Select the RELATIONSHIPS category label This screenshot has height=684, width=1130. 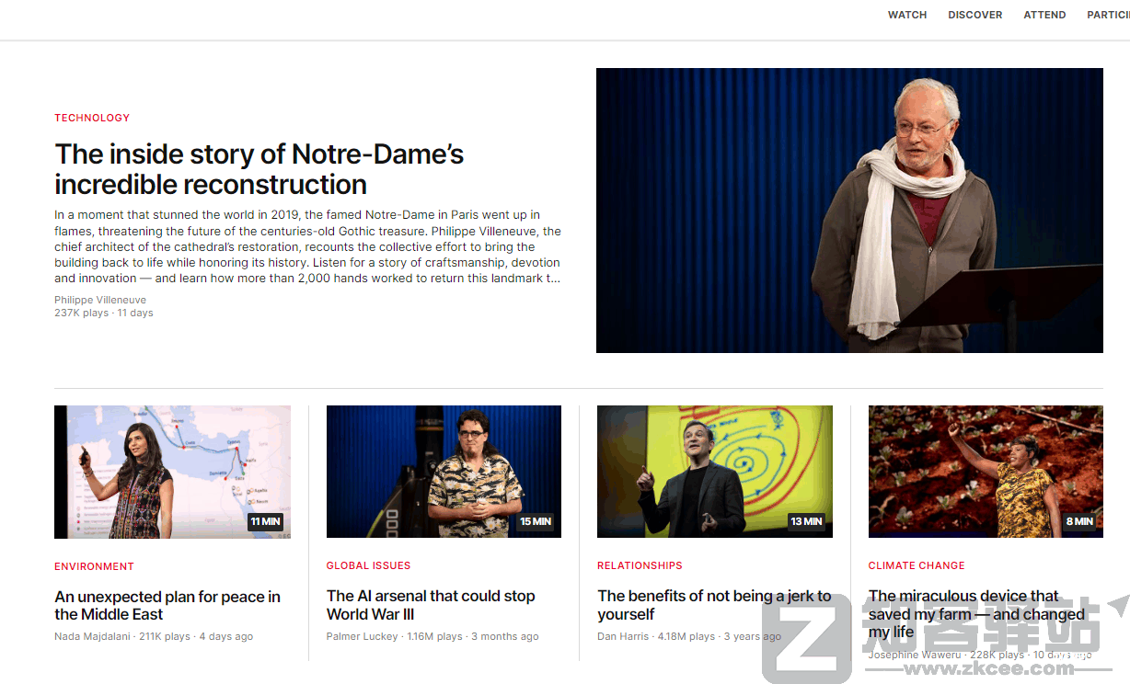640,565
